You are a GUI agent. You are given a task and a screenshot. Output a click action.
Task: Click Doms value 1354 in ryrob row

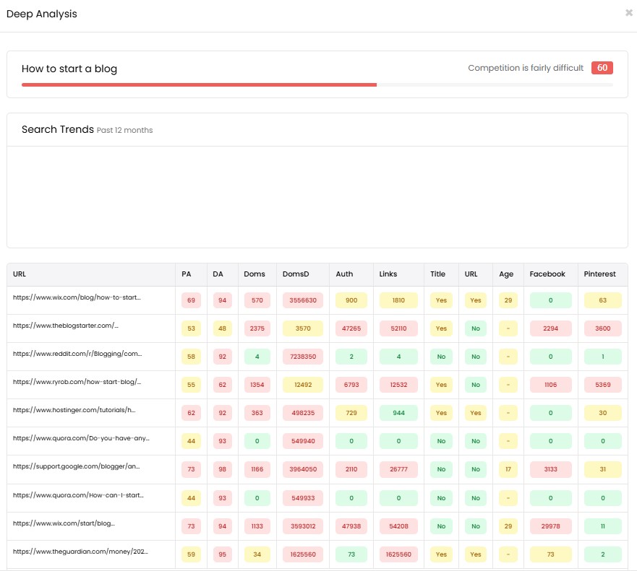[x=257, y=385]
